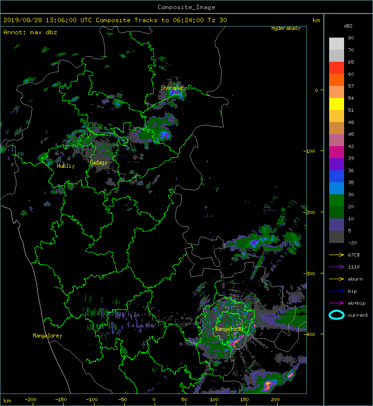Click the 65 dBZ red color swatch
Viewport: 373px width, 406px height.
pyautogui.click(x=336, y=68)
